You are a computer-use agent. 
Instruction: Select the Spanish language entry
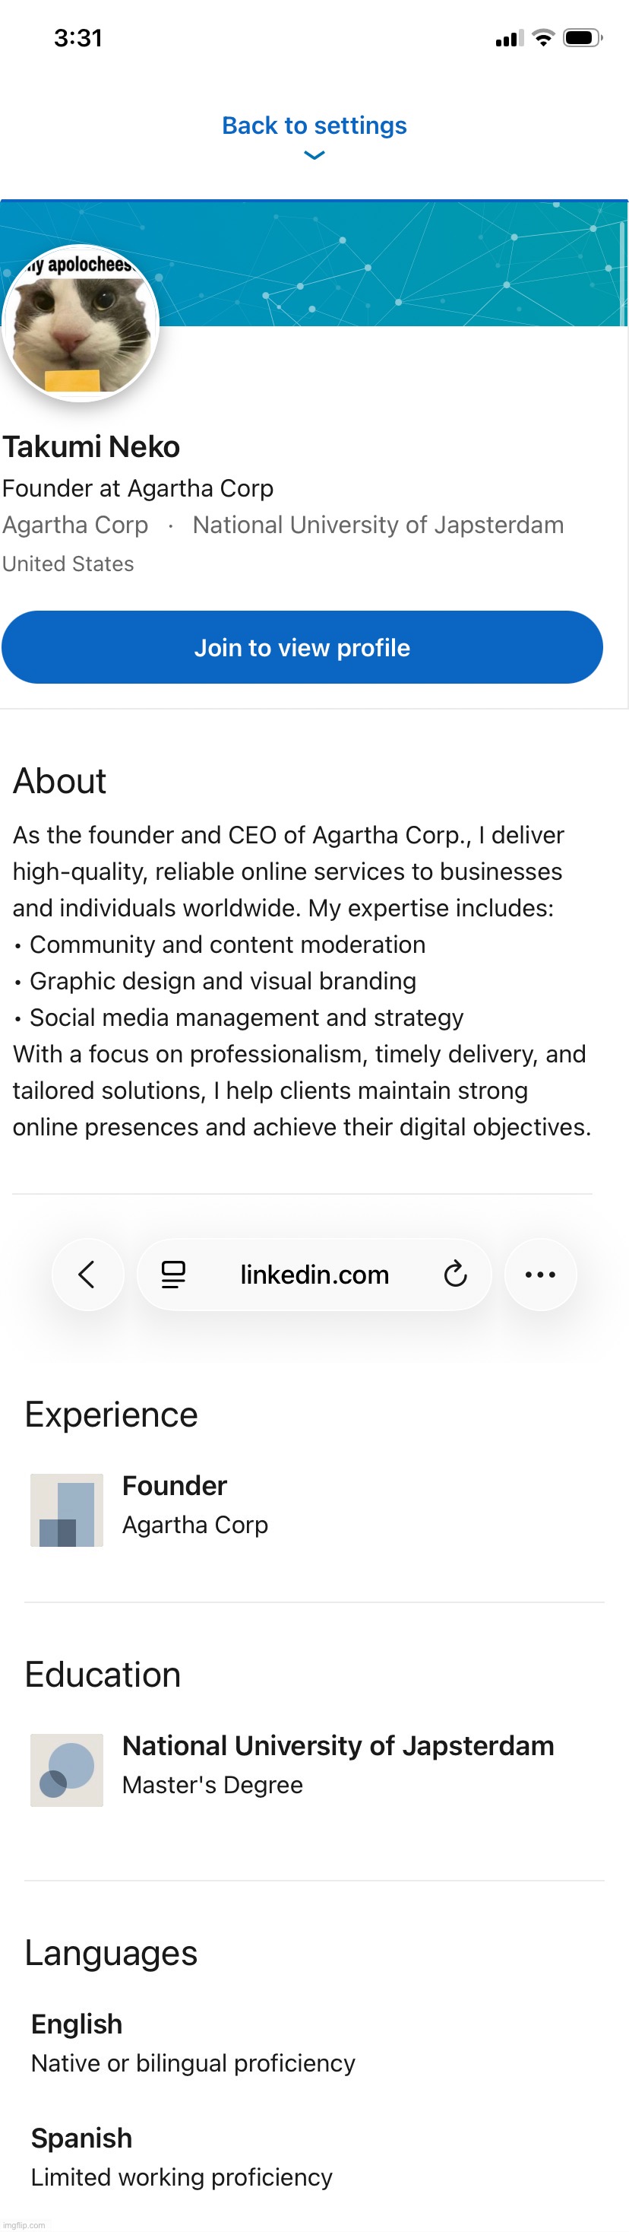[x=81, y=2138]
